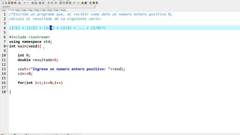Click the Close file toolbar icon

(x=15, y=3)
